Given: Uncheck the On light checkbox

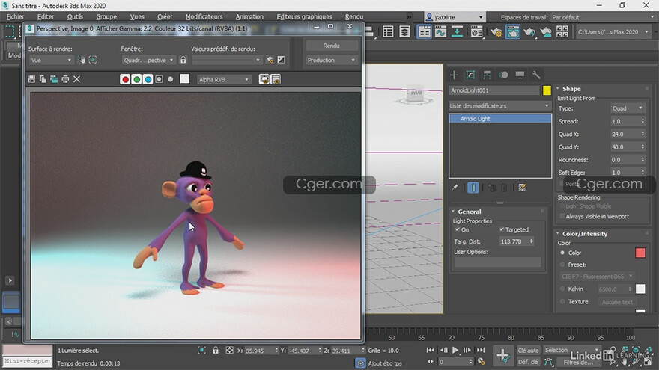Looking at the screenshot, I should (x=458, y=229).
